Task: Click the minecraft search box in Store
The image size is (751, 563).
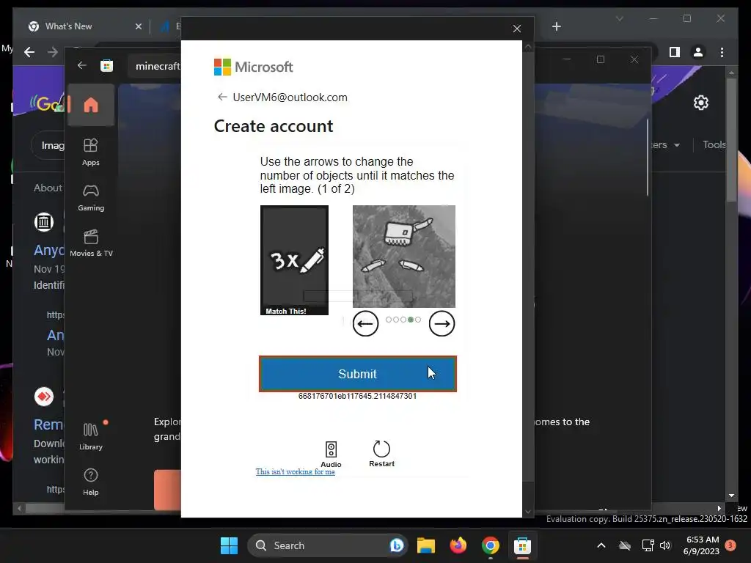Action: [x=155, y=66]
